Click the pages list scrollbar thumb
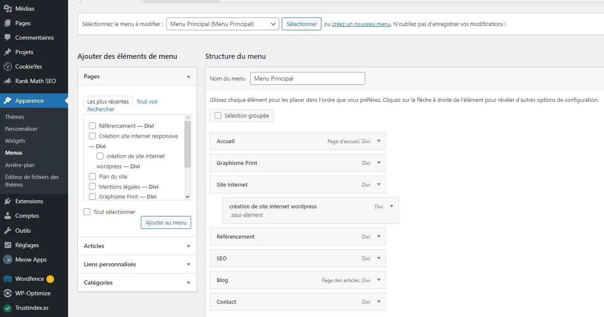This screenshot has height=317, width=604. (x=187, y=144)
